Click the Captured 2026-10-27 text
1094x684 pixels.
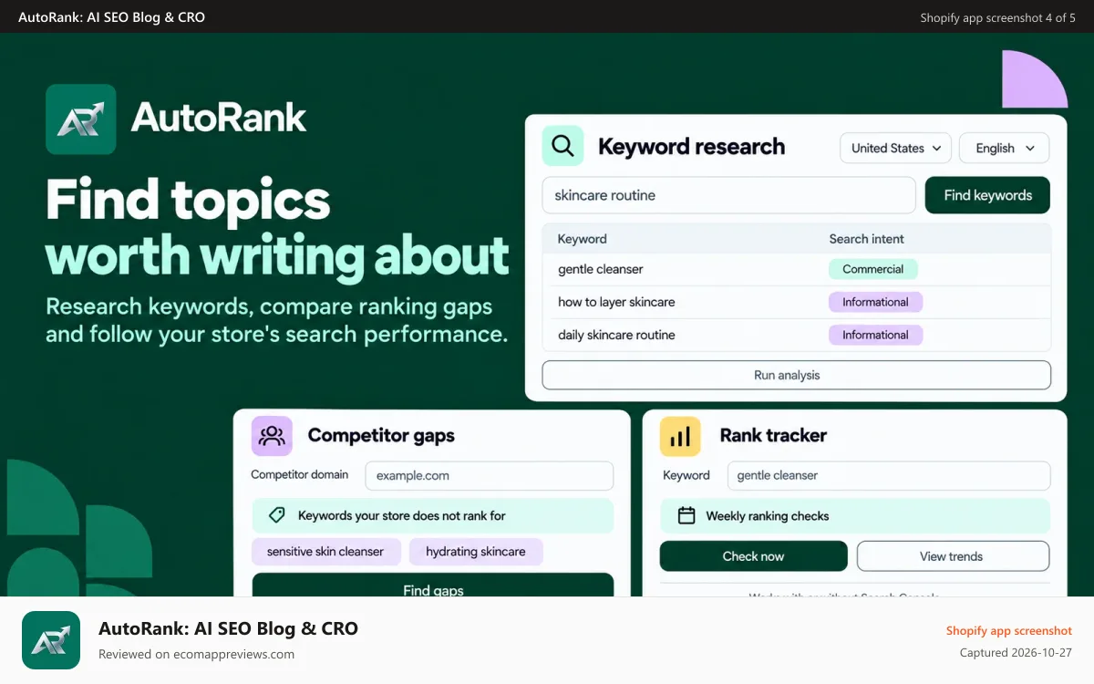pos(1017,652)
